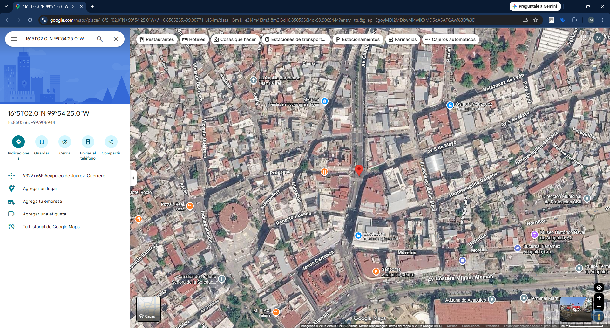Screen dimensions: 610x328
Task: Click the my location button
Action: [x=599, y=287]
